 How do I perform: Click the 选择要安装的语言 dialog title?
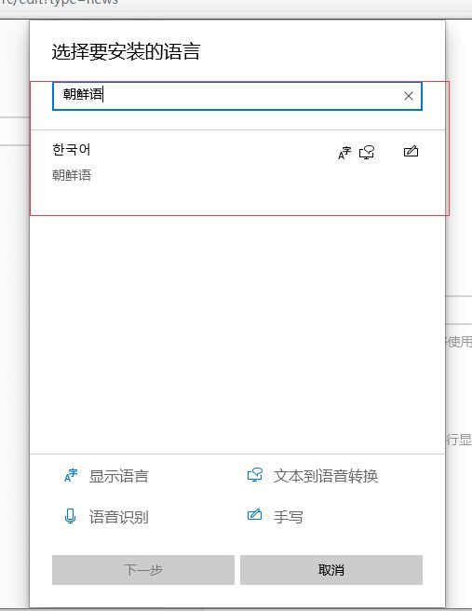(126, 52)
